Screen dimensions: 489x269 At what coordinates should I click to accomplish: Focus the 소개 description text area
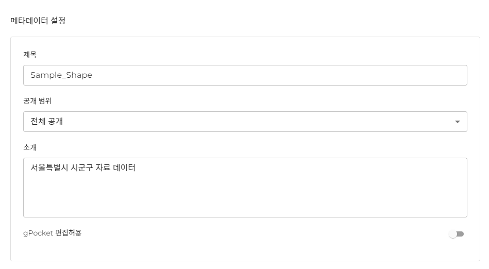coord(245,187)
